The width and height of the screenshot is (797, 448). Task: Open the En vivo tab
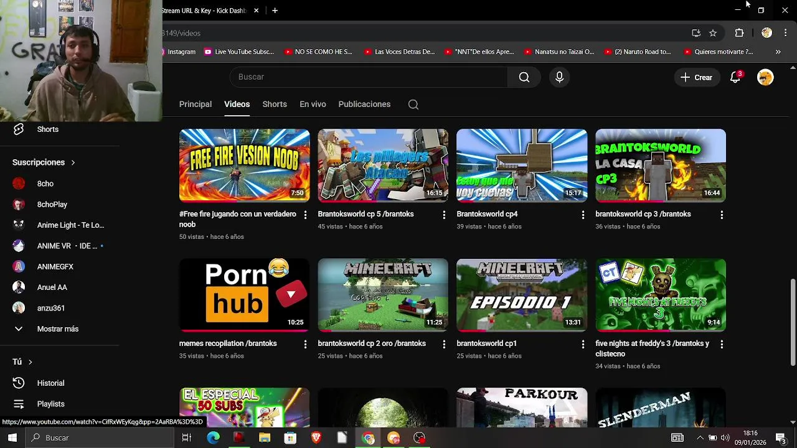click(x=313, y=105)
